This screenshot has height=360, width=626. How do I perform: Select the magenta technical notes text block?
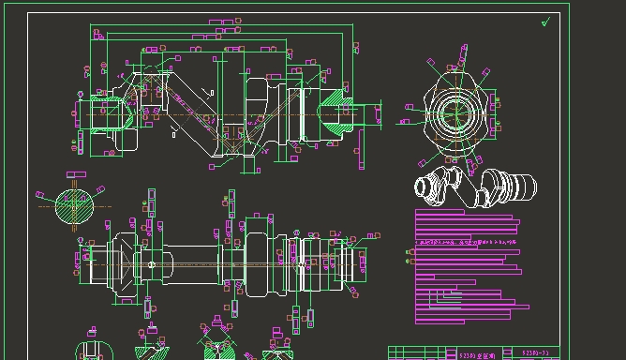[472, 266]
